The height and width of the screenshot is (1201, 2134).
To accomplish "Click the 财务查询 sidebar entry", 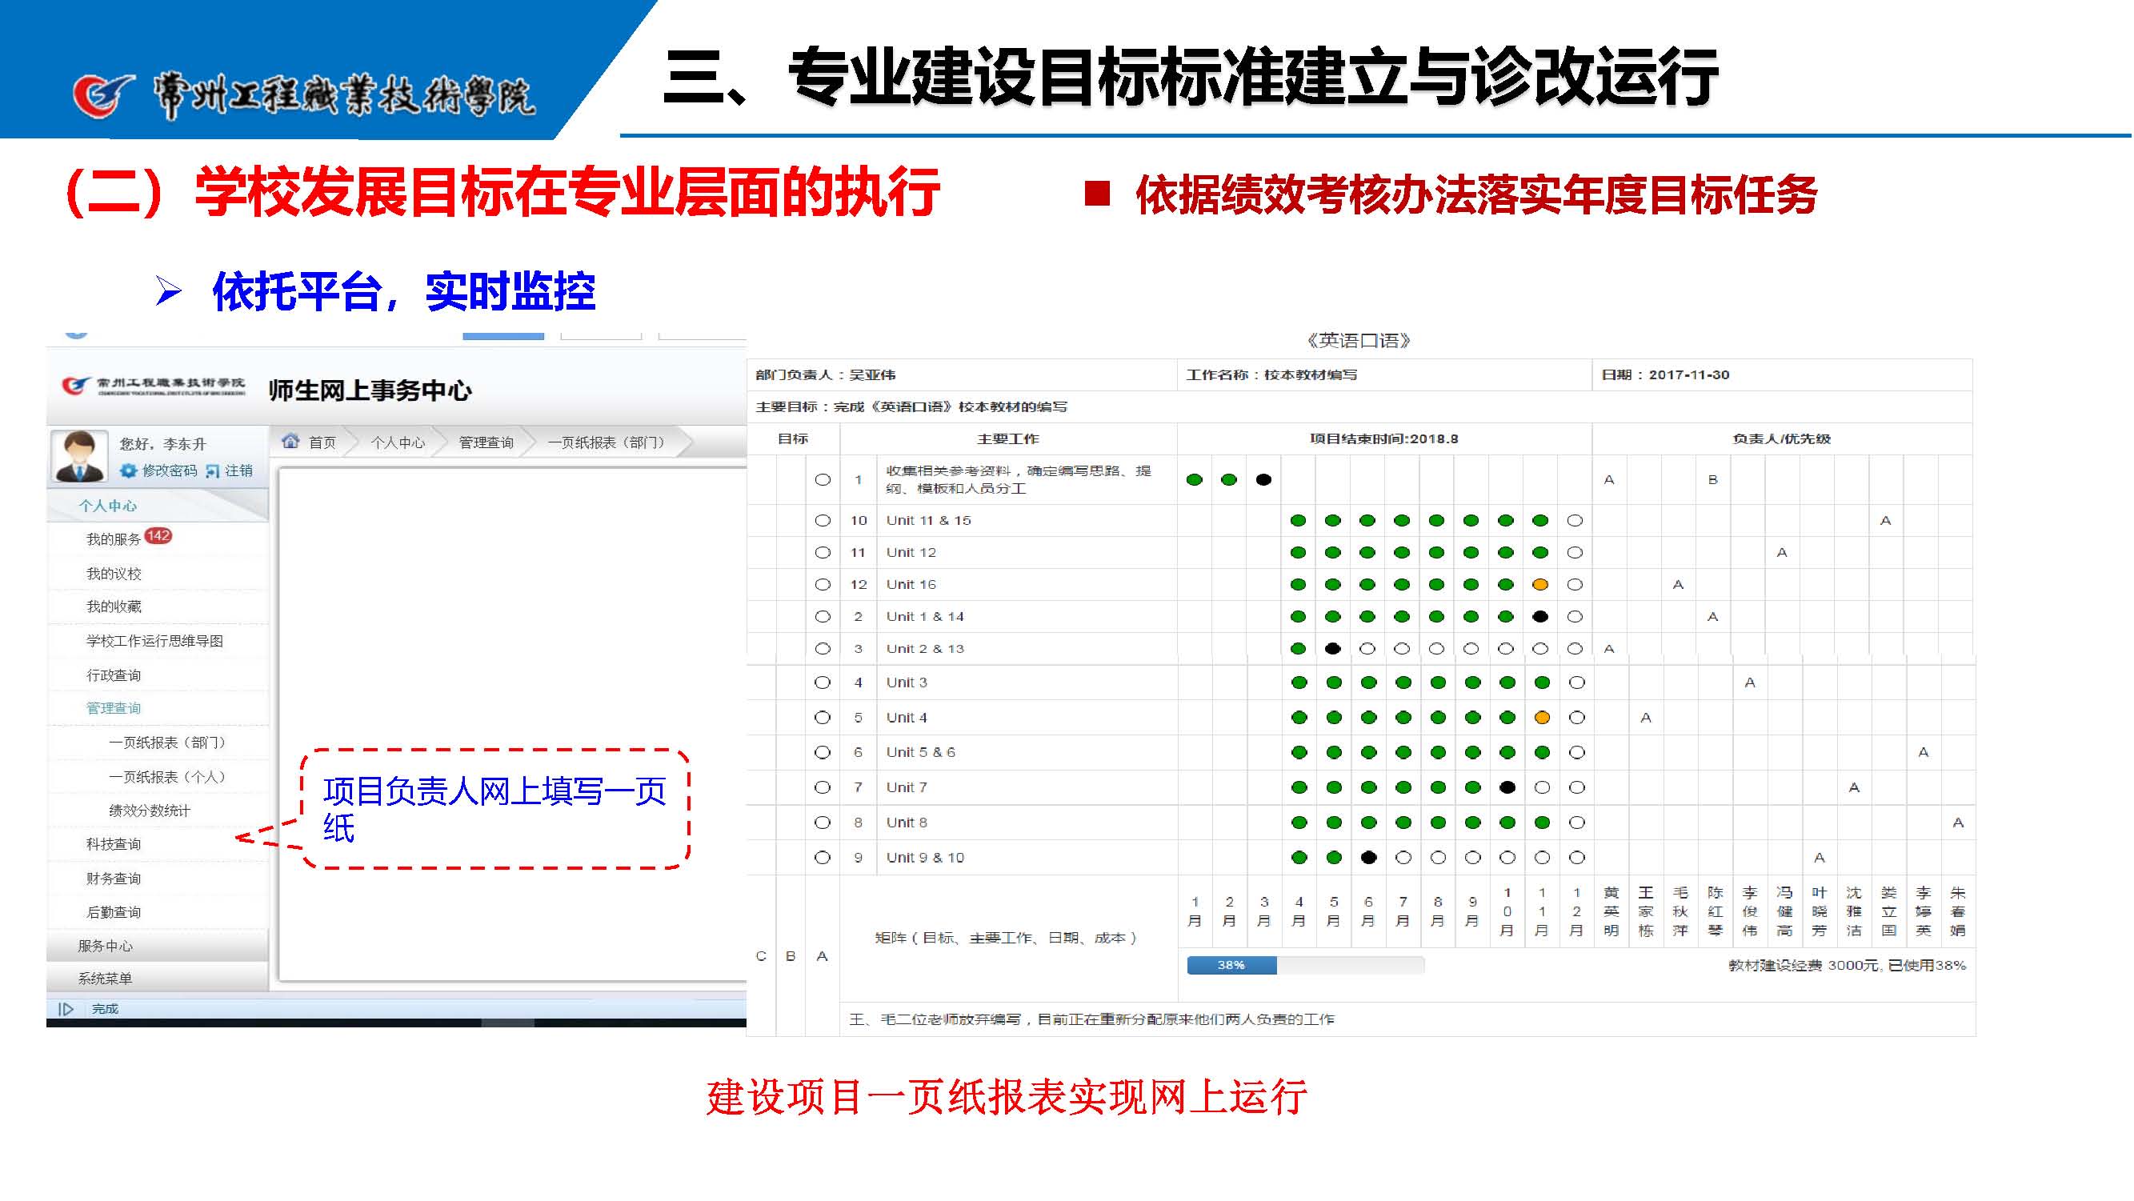I will (x=114, y=879).
